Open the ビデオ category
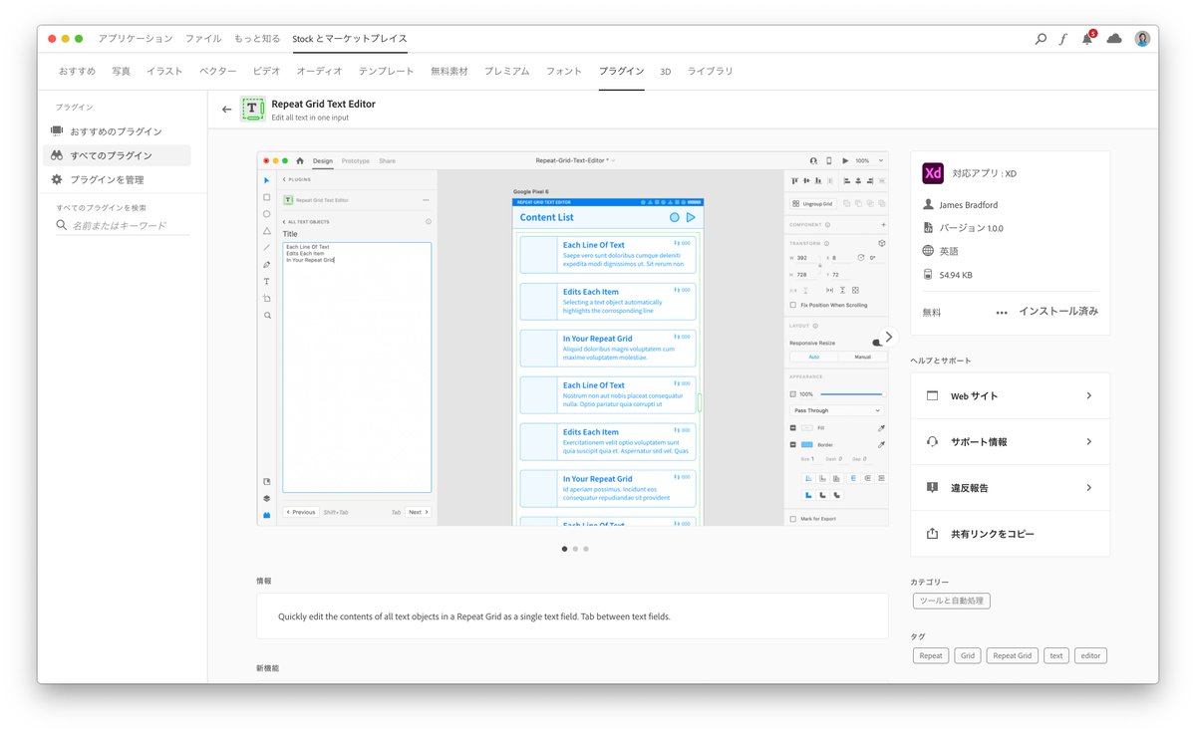Screen dimensions: 1196x733 pyautogui.click(x=266, y=72)
